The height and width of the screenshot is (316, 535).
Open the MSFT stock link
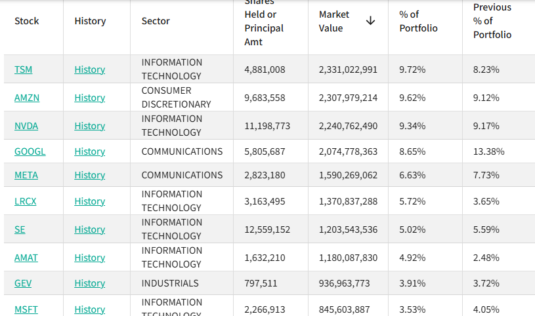[26, 309]
